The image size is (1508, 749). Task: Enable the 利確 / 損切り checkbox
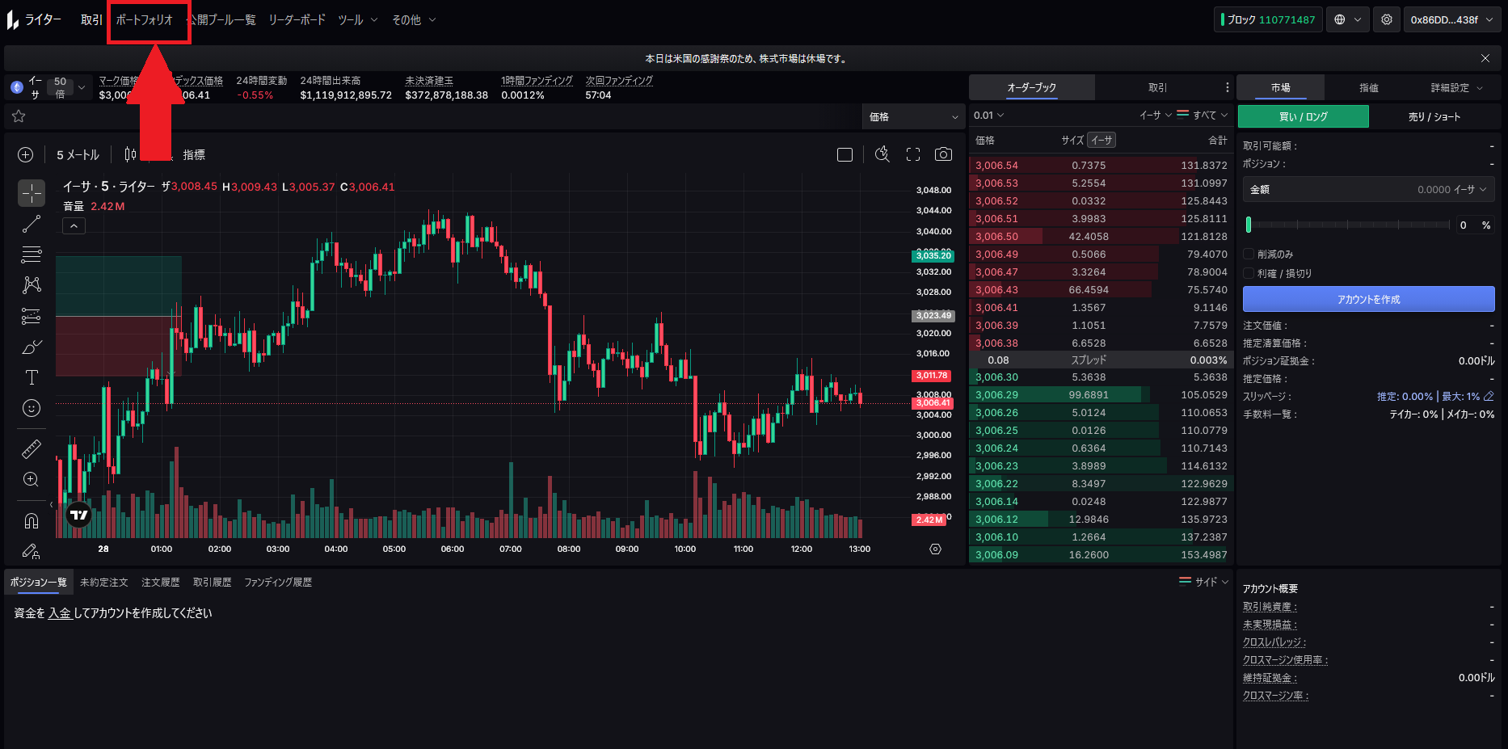pos(1249,273)
